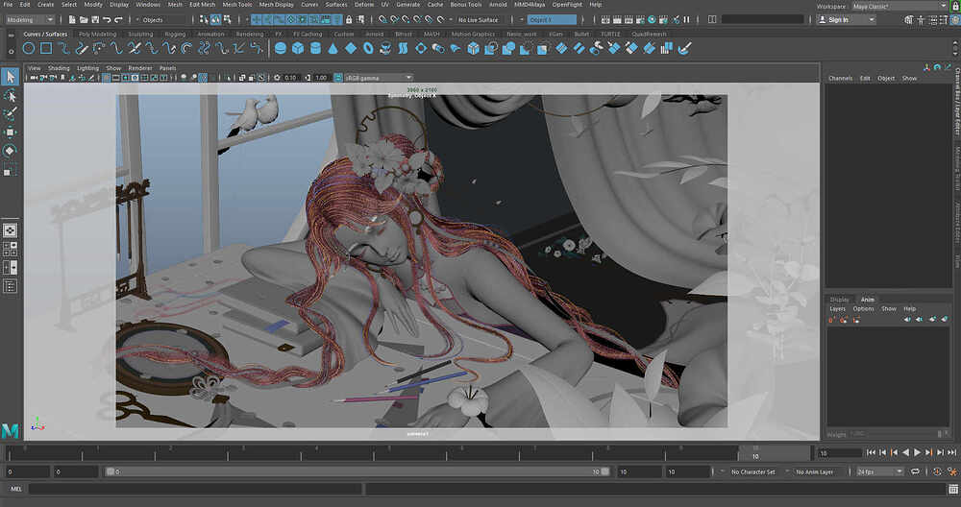Activate the Move tool in the toolbox
The height and width of the screenshot is (507, 961).
pos(10,133)
